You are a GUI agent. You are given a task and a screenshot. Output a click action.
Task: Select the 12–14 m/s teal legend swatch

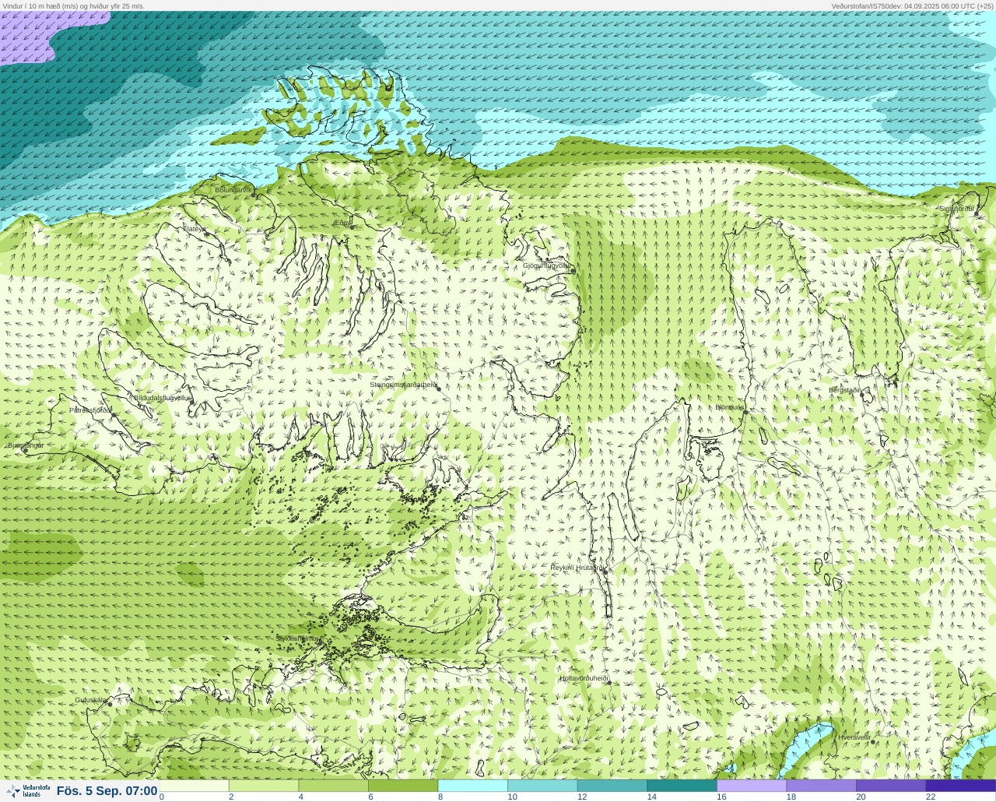pos(612,786)
